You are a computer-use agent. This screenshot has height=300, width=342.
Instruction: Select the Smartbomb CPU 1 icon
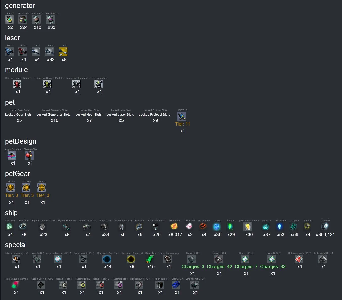coord(194,285)
